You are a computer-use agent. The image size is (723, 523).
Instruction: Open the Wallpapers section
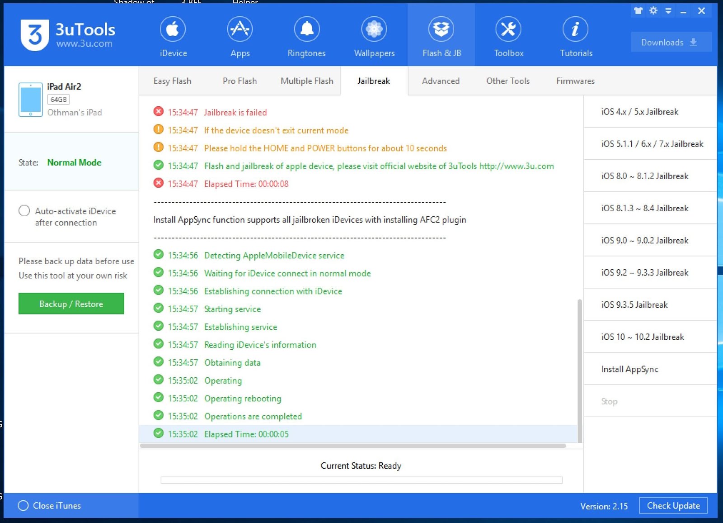[x=374, y=36]
